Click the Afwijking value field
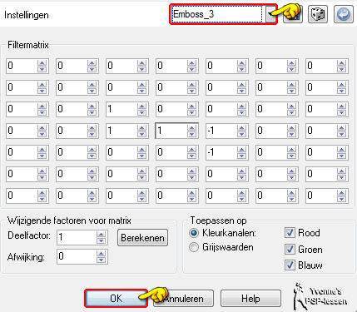The height and width of the screenshot is (312, 357). click(x=77, y=256)
